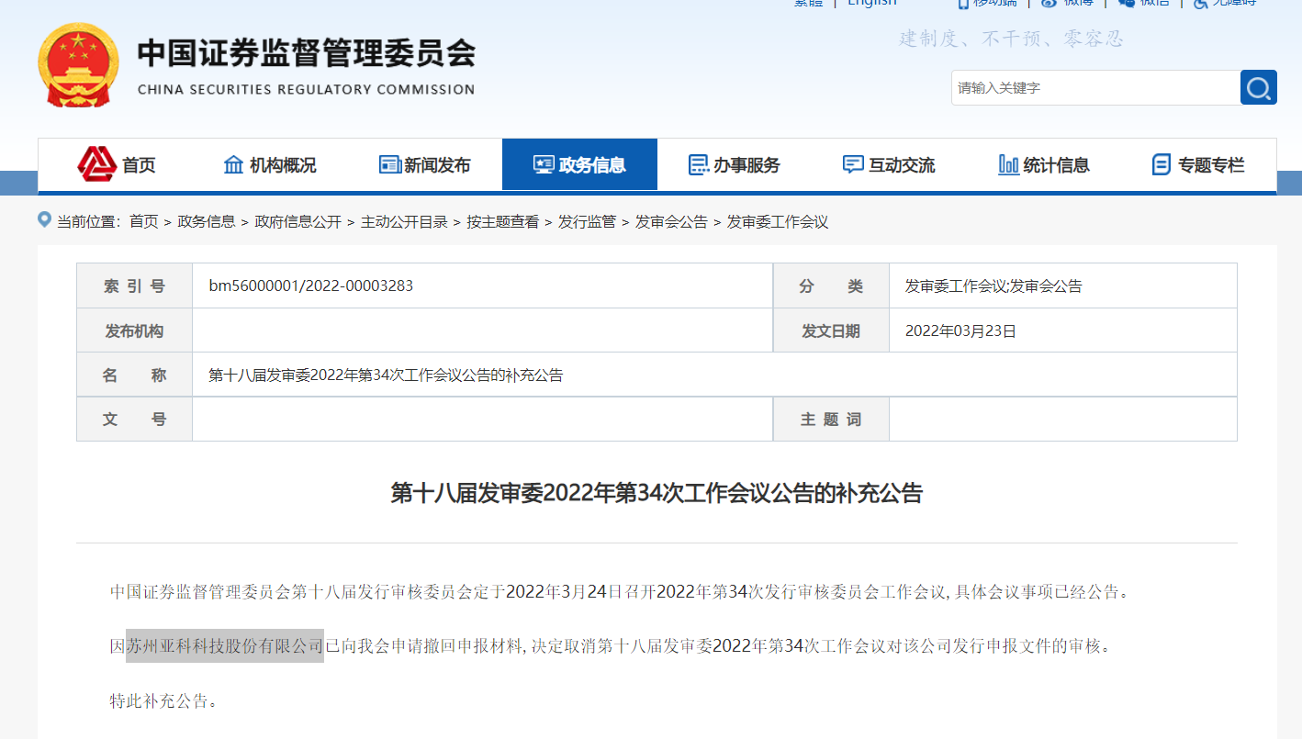
Task: Open the 专题专栏 navigation item
Action: (1198, 165)
